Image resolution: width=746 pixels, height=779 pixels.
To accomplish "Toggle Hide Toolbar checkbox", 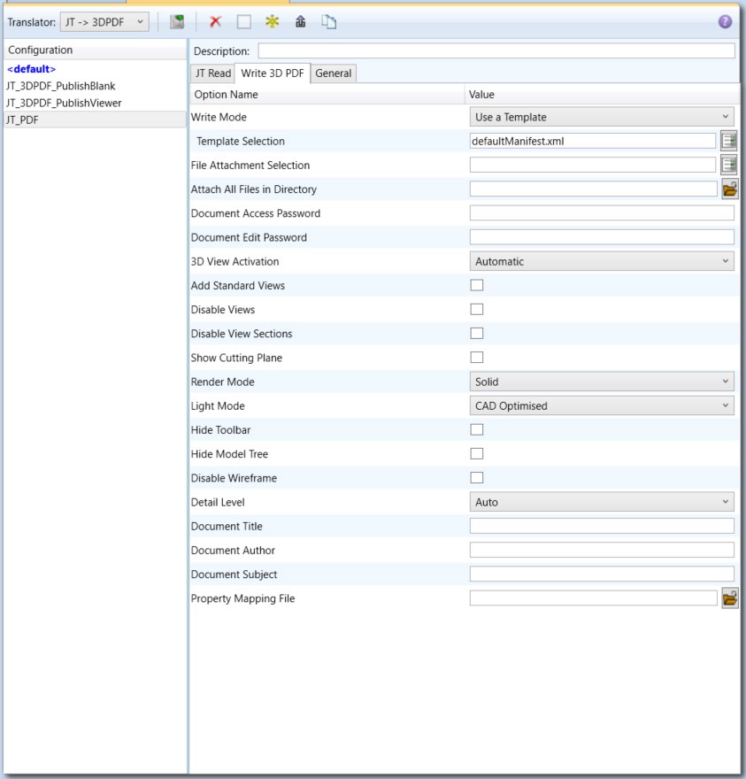I will point(477,429).
